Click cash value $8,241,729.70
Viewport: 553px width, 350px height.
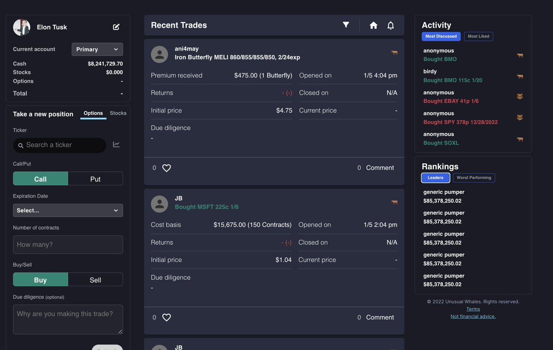(105, 64)
